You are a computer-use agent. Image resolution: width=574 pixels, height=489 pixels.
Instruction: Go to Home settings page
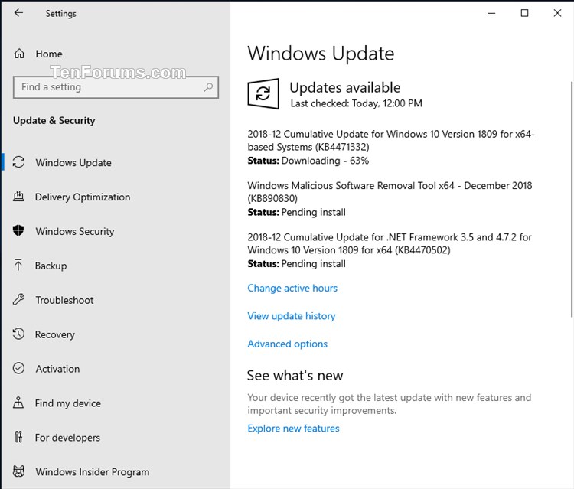coord(49,54)
